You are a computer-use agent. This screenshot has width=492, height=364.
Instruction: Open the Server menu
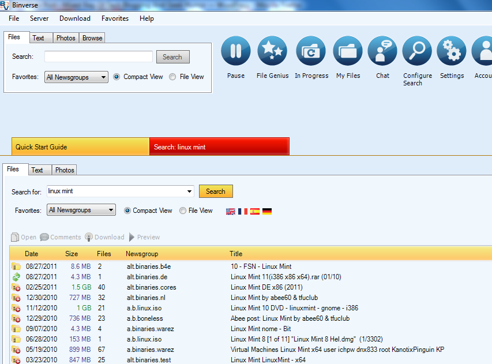point(39,18)
